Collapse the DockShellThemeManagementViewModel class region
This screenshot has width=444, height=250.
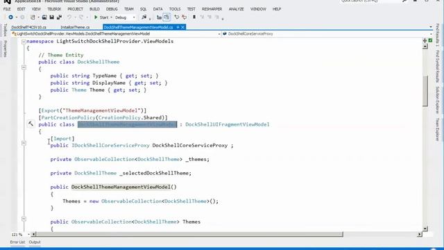pyautogui.click(x=24, y=143)
